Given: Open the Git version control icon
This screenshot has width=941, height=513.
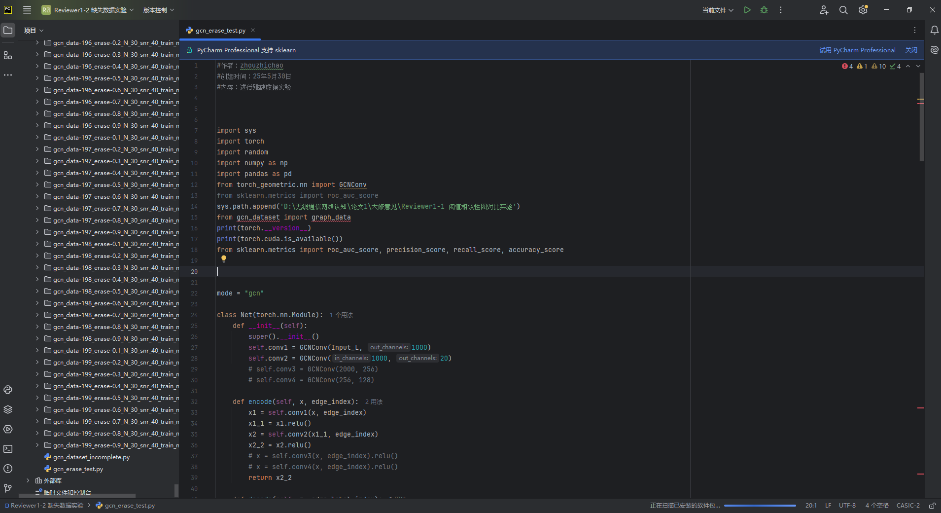Looking at the screenshot, I should pos(8,488).
